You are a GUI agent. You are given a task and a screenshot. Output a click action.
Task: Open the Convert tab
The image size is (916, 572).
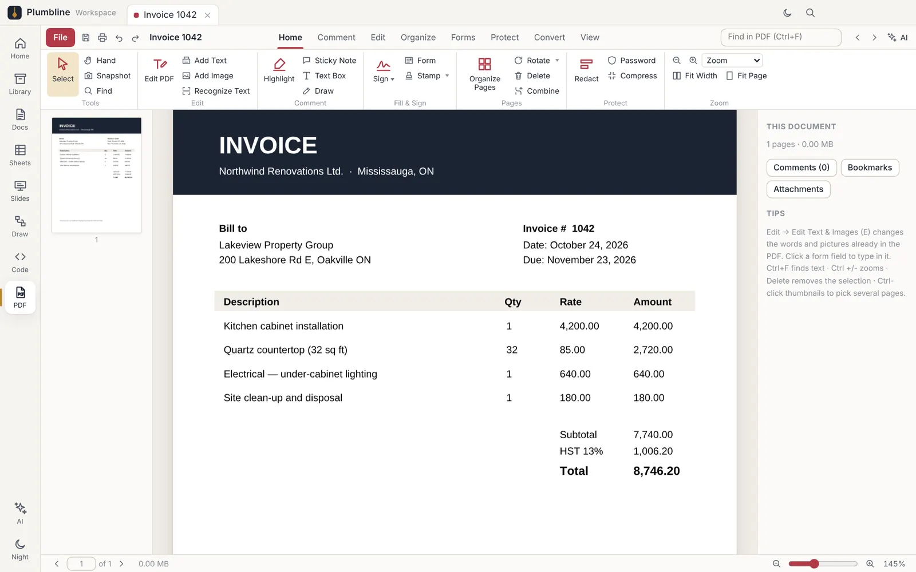coord(549,37)
